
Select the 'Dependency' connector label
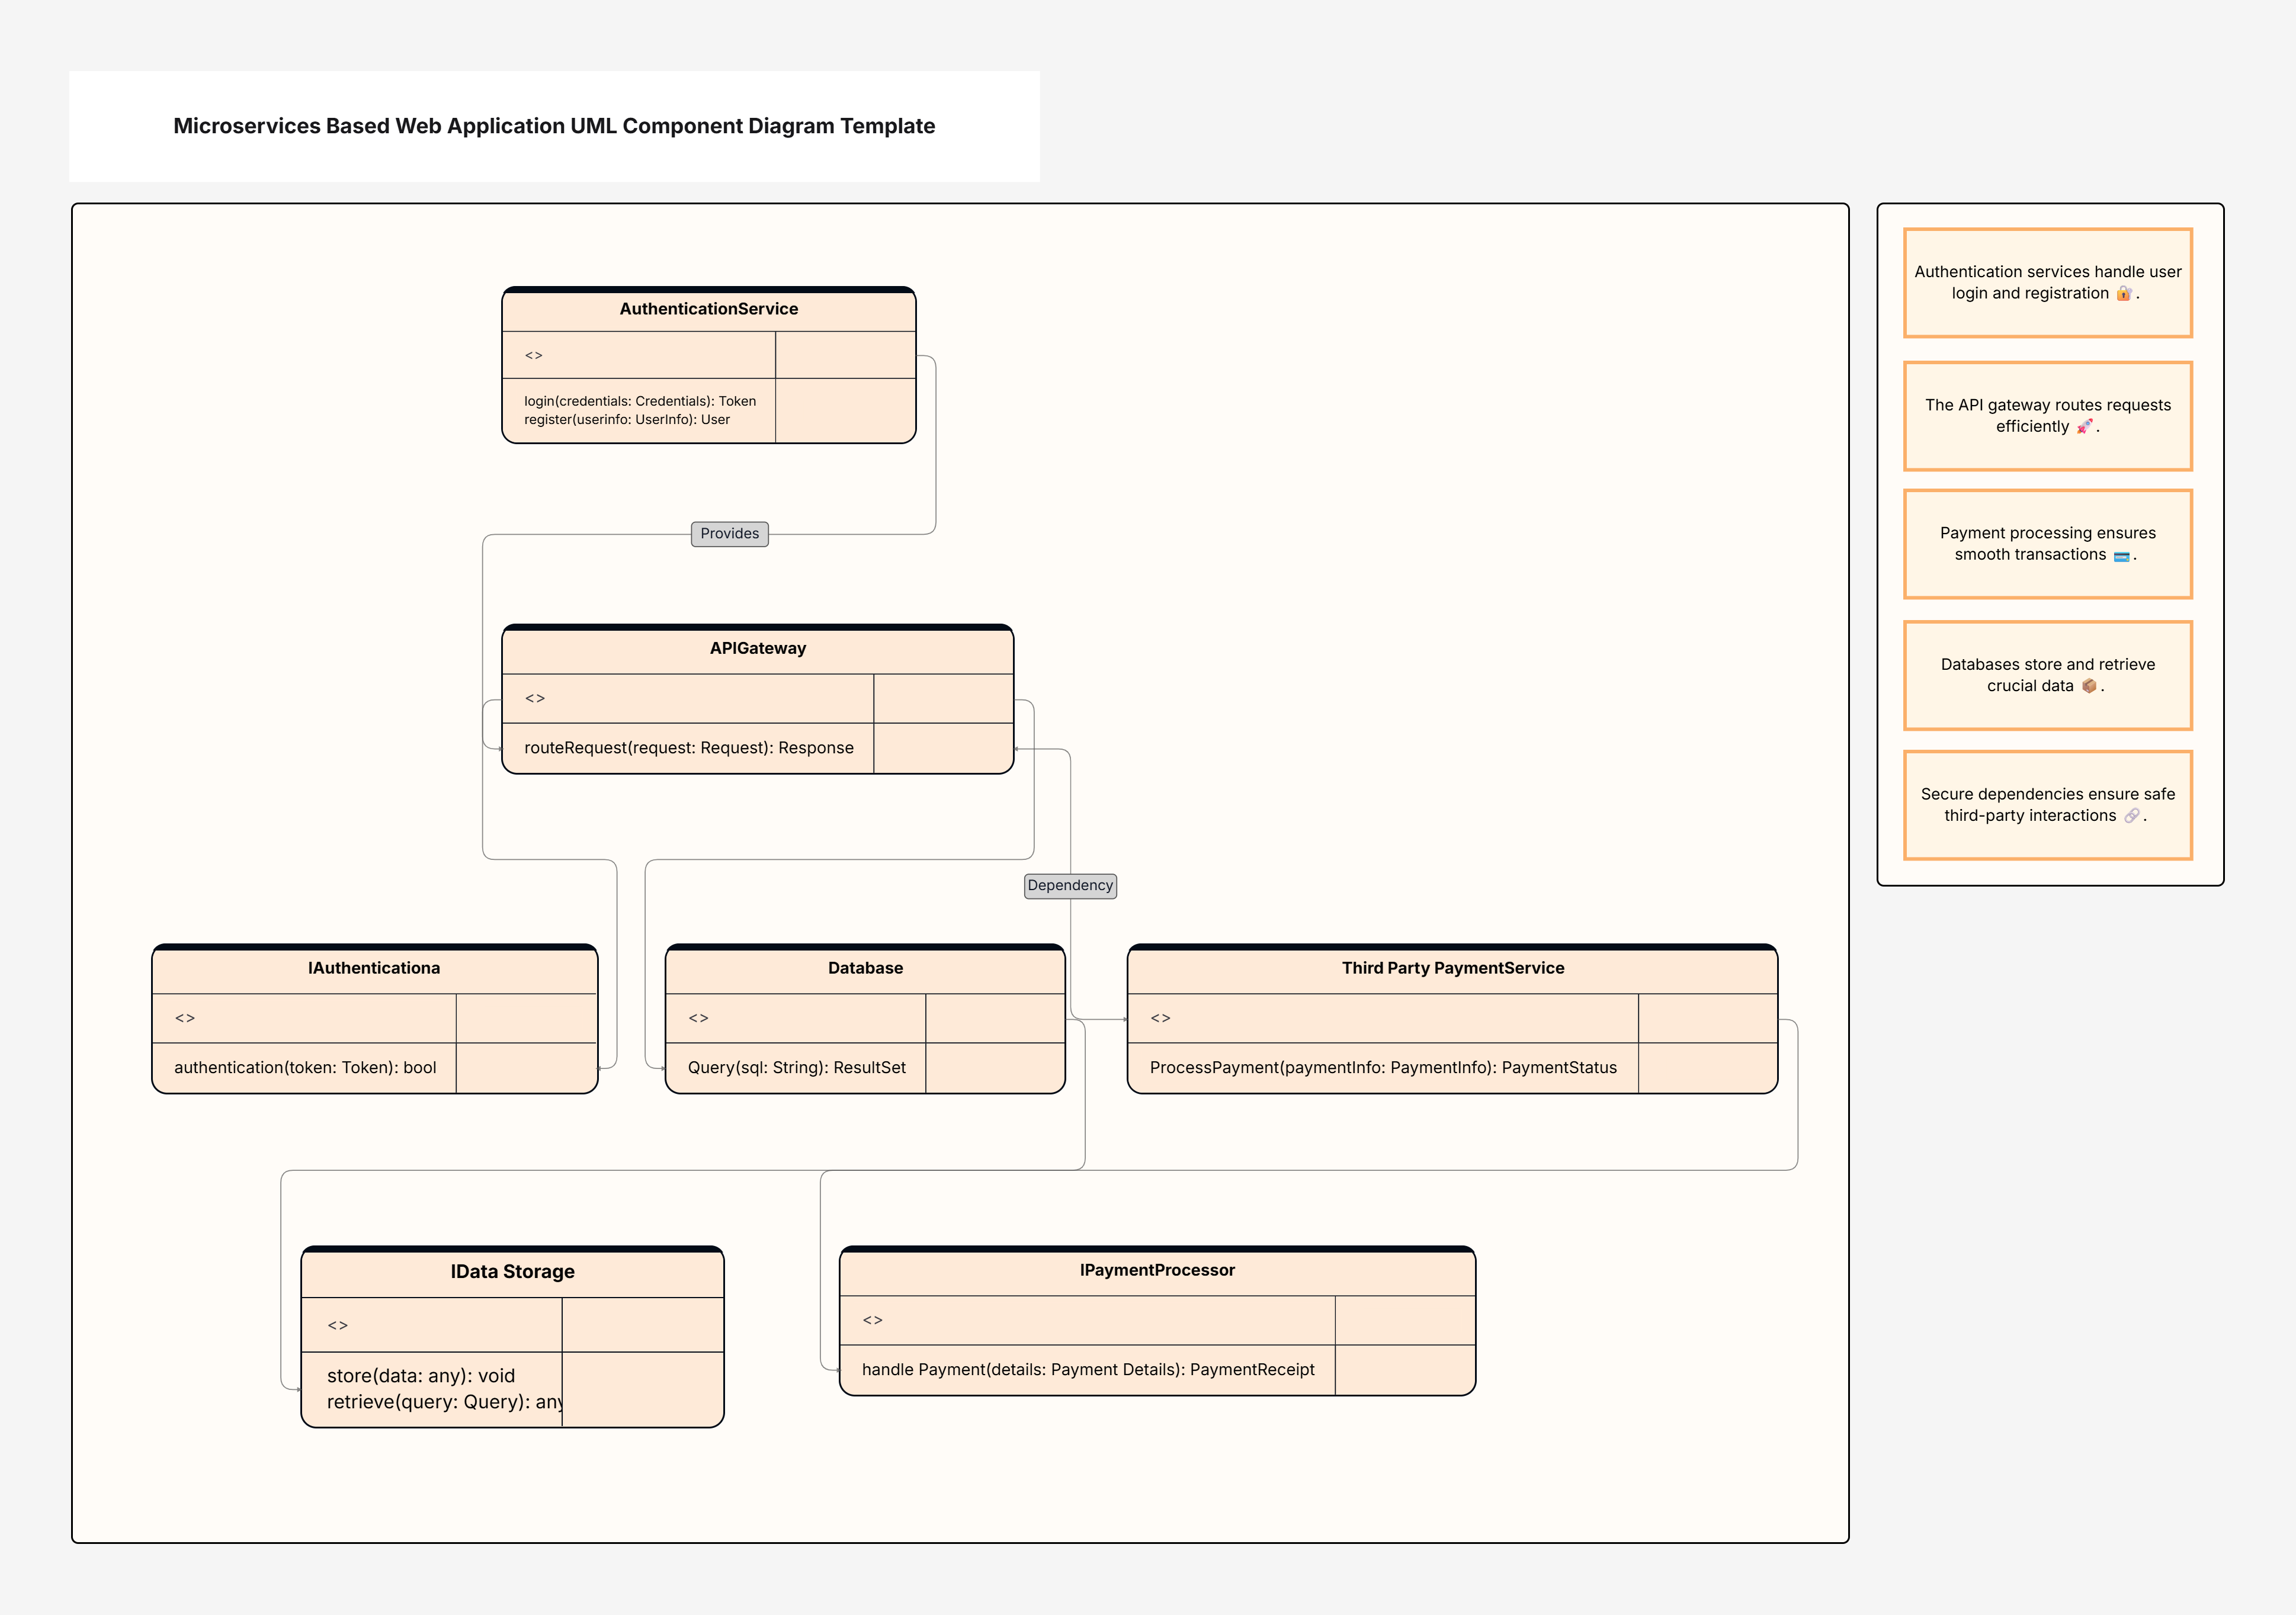pyautogui.click(x=1070, y=886)
